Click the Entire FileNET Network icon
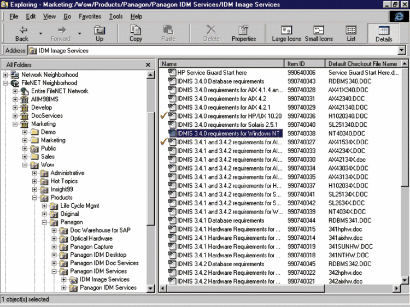The image size is (410, 307). (25, 91)
